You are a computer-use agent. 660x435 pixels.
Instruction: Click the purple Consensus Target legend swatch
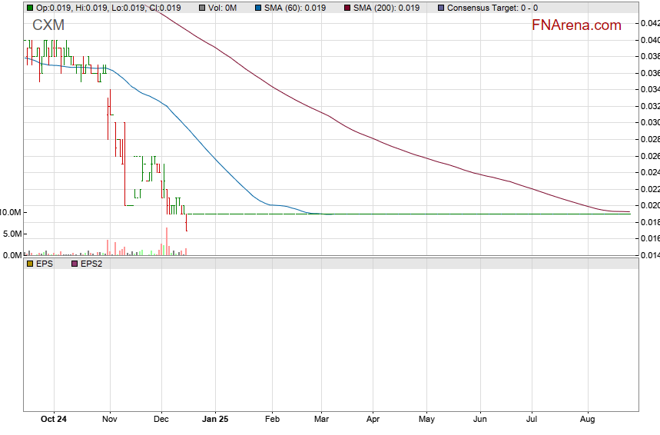click(439, 8)
